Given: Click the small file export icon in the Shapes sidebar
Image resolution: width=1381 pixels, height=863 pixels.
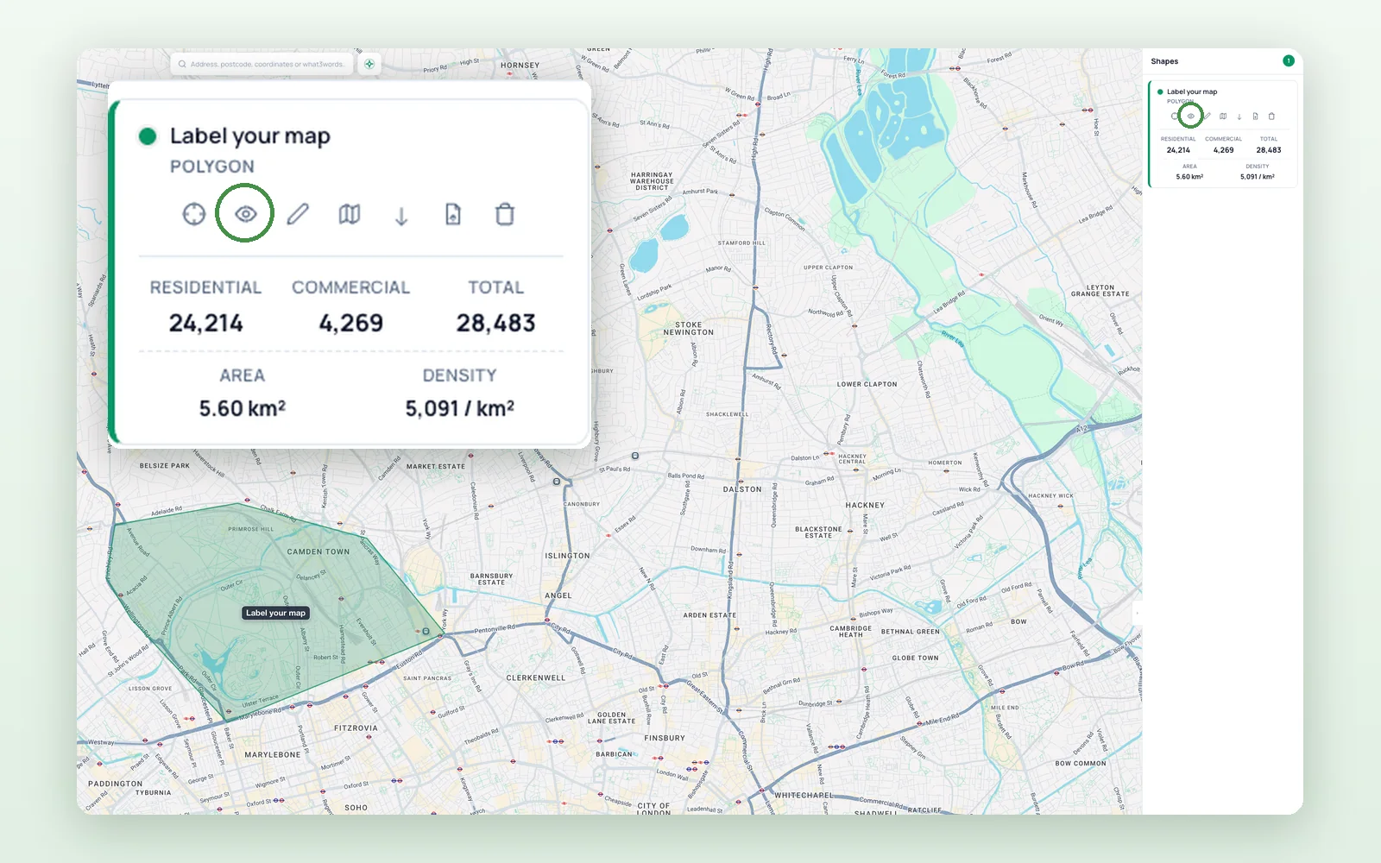Looking at the screenshot, I should pos(1255,116).
